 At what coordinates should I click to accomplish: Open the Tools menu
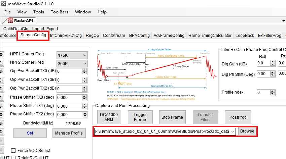coord(38,12)
